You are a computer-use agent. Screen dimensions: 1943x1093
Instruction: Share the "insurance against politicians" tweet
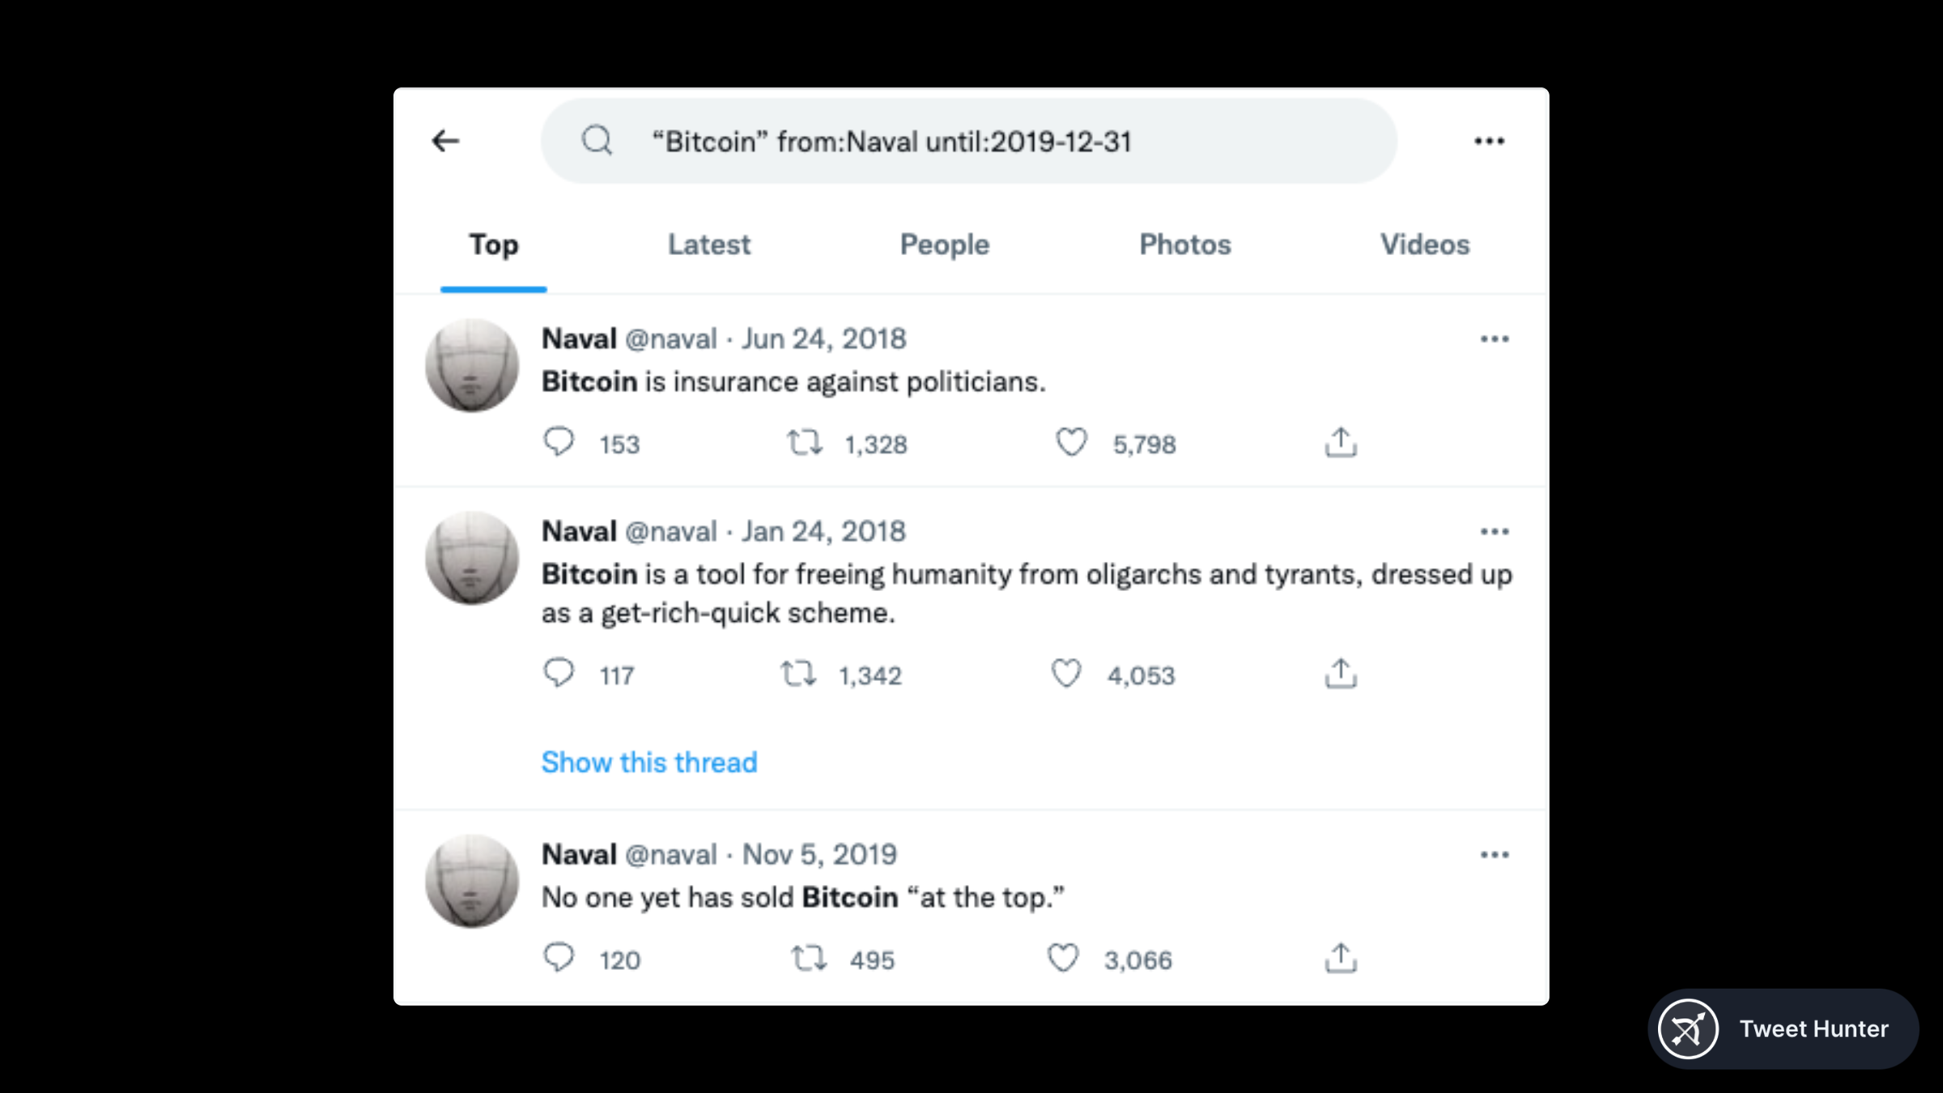pos(1341,442)
